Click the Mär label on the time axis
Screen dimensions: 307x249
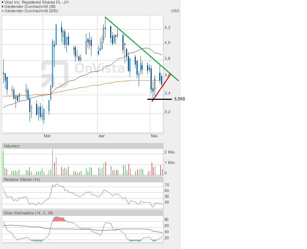47,136
